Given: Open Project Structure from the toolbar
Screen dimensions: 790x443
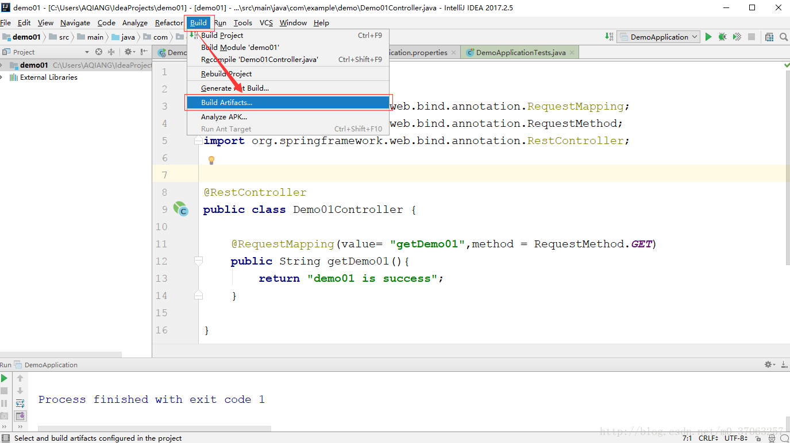Looking at the screenshot, I should coord(769,37).
